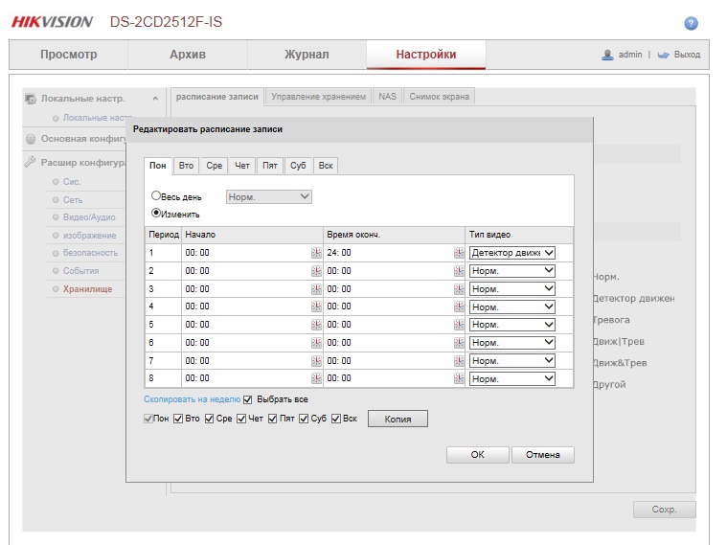
Task: Open time picker for period 8 end time
Action: 459,378
